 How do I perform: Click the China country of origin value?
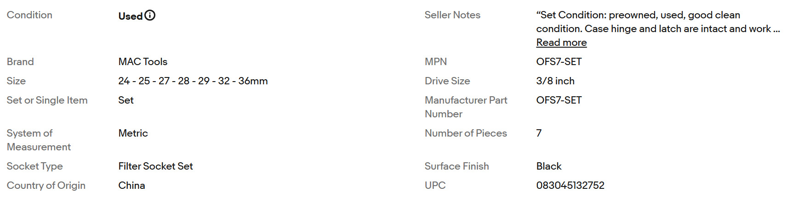pyautogui.click(x=131, y=186)
